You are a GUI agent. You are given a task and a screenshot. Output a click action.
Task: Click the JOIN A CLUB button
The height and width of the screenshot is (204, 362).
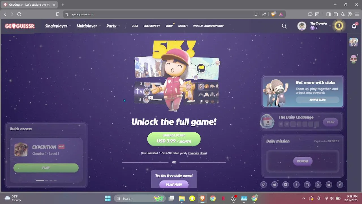coord(317,100)
